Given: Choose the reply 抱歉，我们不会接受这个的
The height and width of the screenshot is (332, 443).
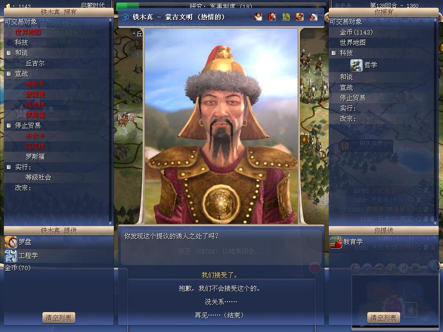Looking at the screenshot, I should (220, 288).
